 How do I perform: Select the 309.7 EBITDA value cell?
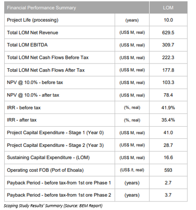click(x=168, y=45)
